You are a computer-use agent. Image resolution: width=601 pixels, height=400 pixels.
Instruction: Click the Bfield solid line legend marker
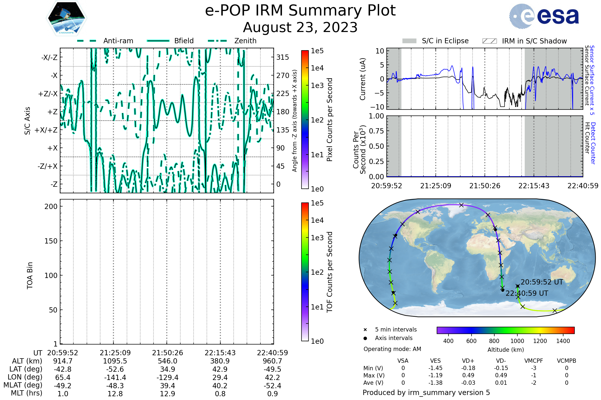[x=158, y=41]
